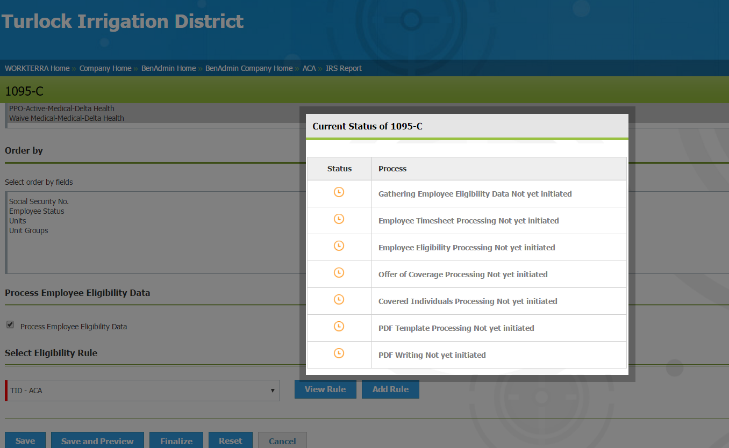
Task: Click Covered Individuals Processing status text
Action: pos(468,301)
